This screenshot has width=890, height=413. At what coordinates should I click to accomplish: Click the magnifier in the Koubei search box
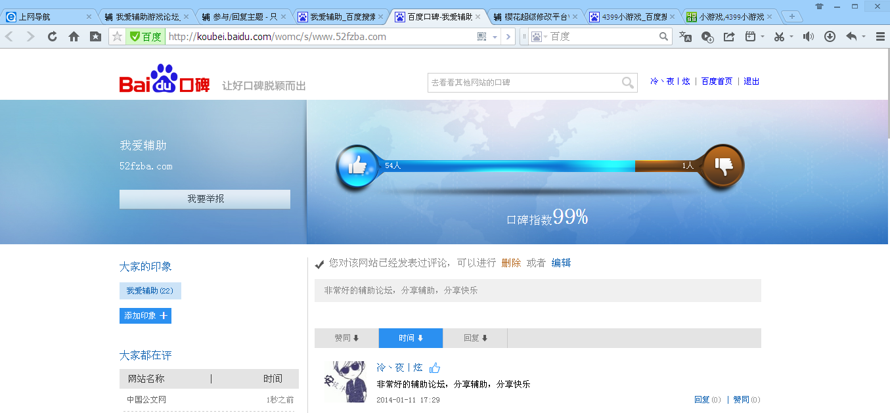(x=628, y=83)
